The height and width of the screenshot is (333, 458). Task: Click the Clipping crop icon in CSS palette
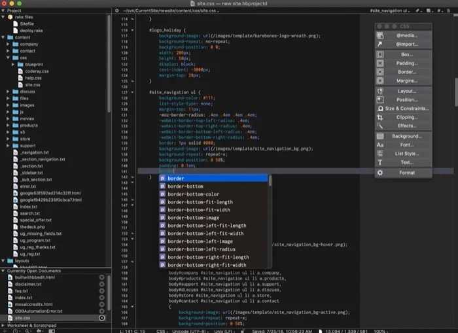380,117
